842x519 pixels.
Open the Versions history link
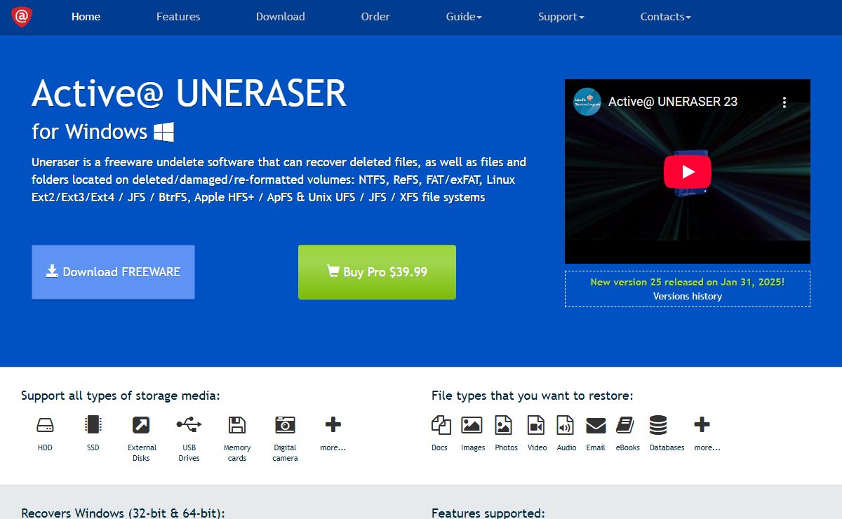pyautogui.click(x=688, y=296)
